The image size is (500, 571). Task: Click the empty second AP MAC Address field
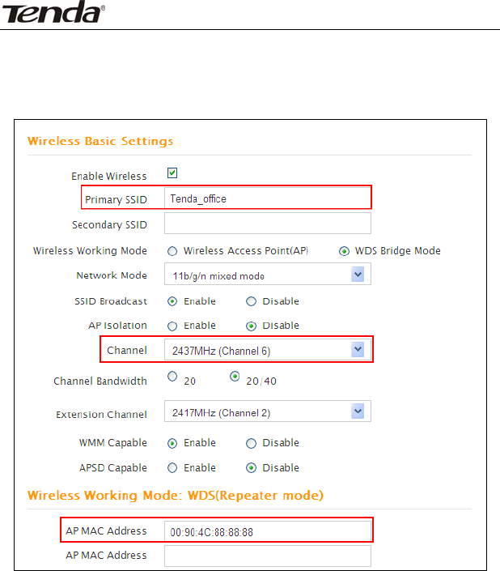coord(267,556)
